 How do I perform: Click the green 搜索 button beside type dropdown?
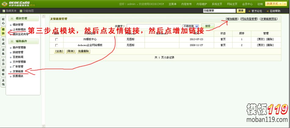point(208,26)
